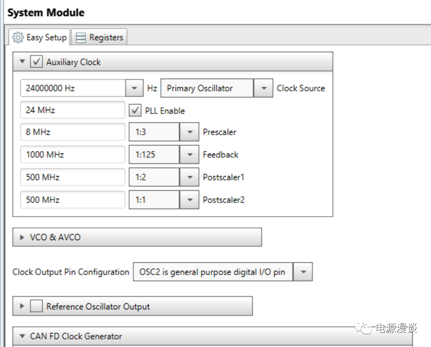The width and height of the screenshot is (431, 347).
Task: Open the Postscaler1 1:2 dropdown
Action: (x=190, y=177)
